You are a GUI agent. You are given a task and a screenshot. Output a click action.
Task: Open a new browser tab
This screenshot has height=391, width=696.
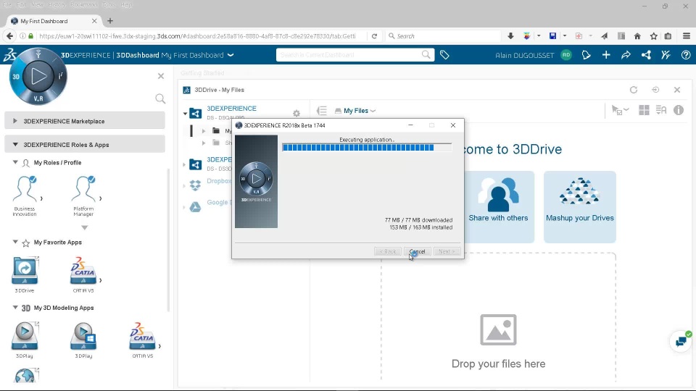pos(110,21)
